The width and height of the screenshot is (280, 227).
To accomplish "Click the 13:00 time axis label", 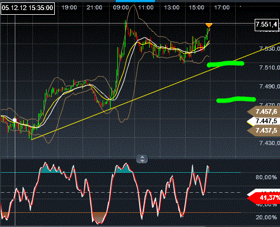I will pyautogui.click(x=172, y=8).
